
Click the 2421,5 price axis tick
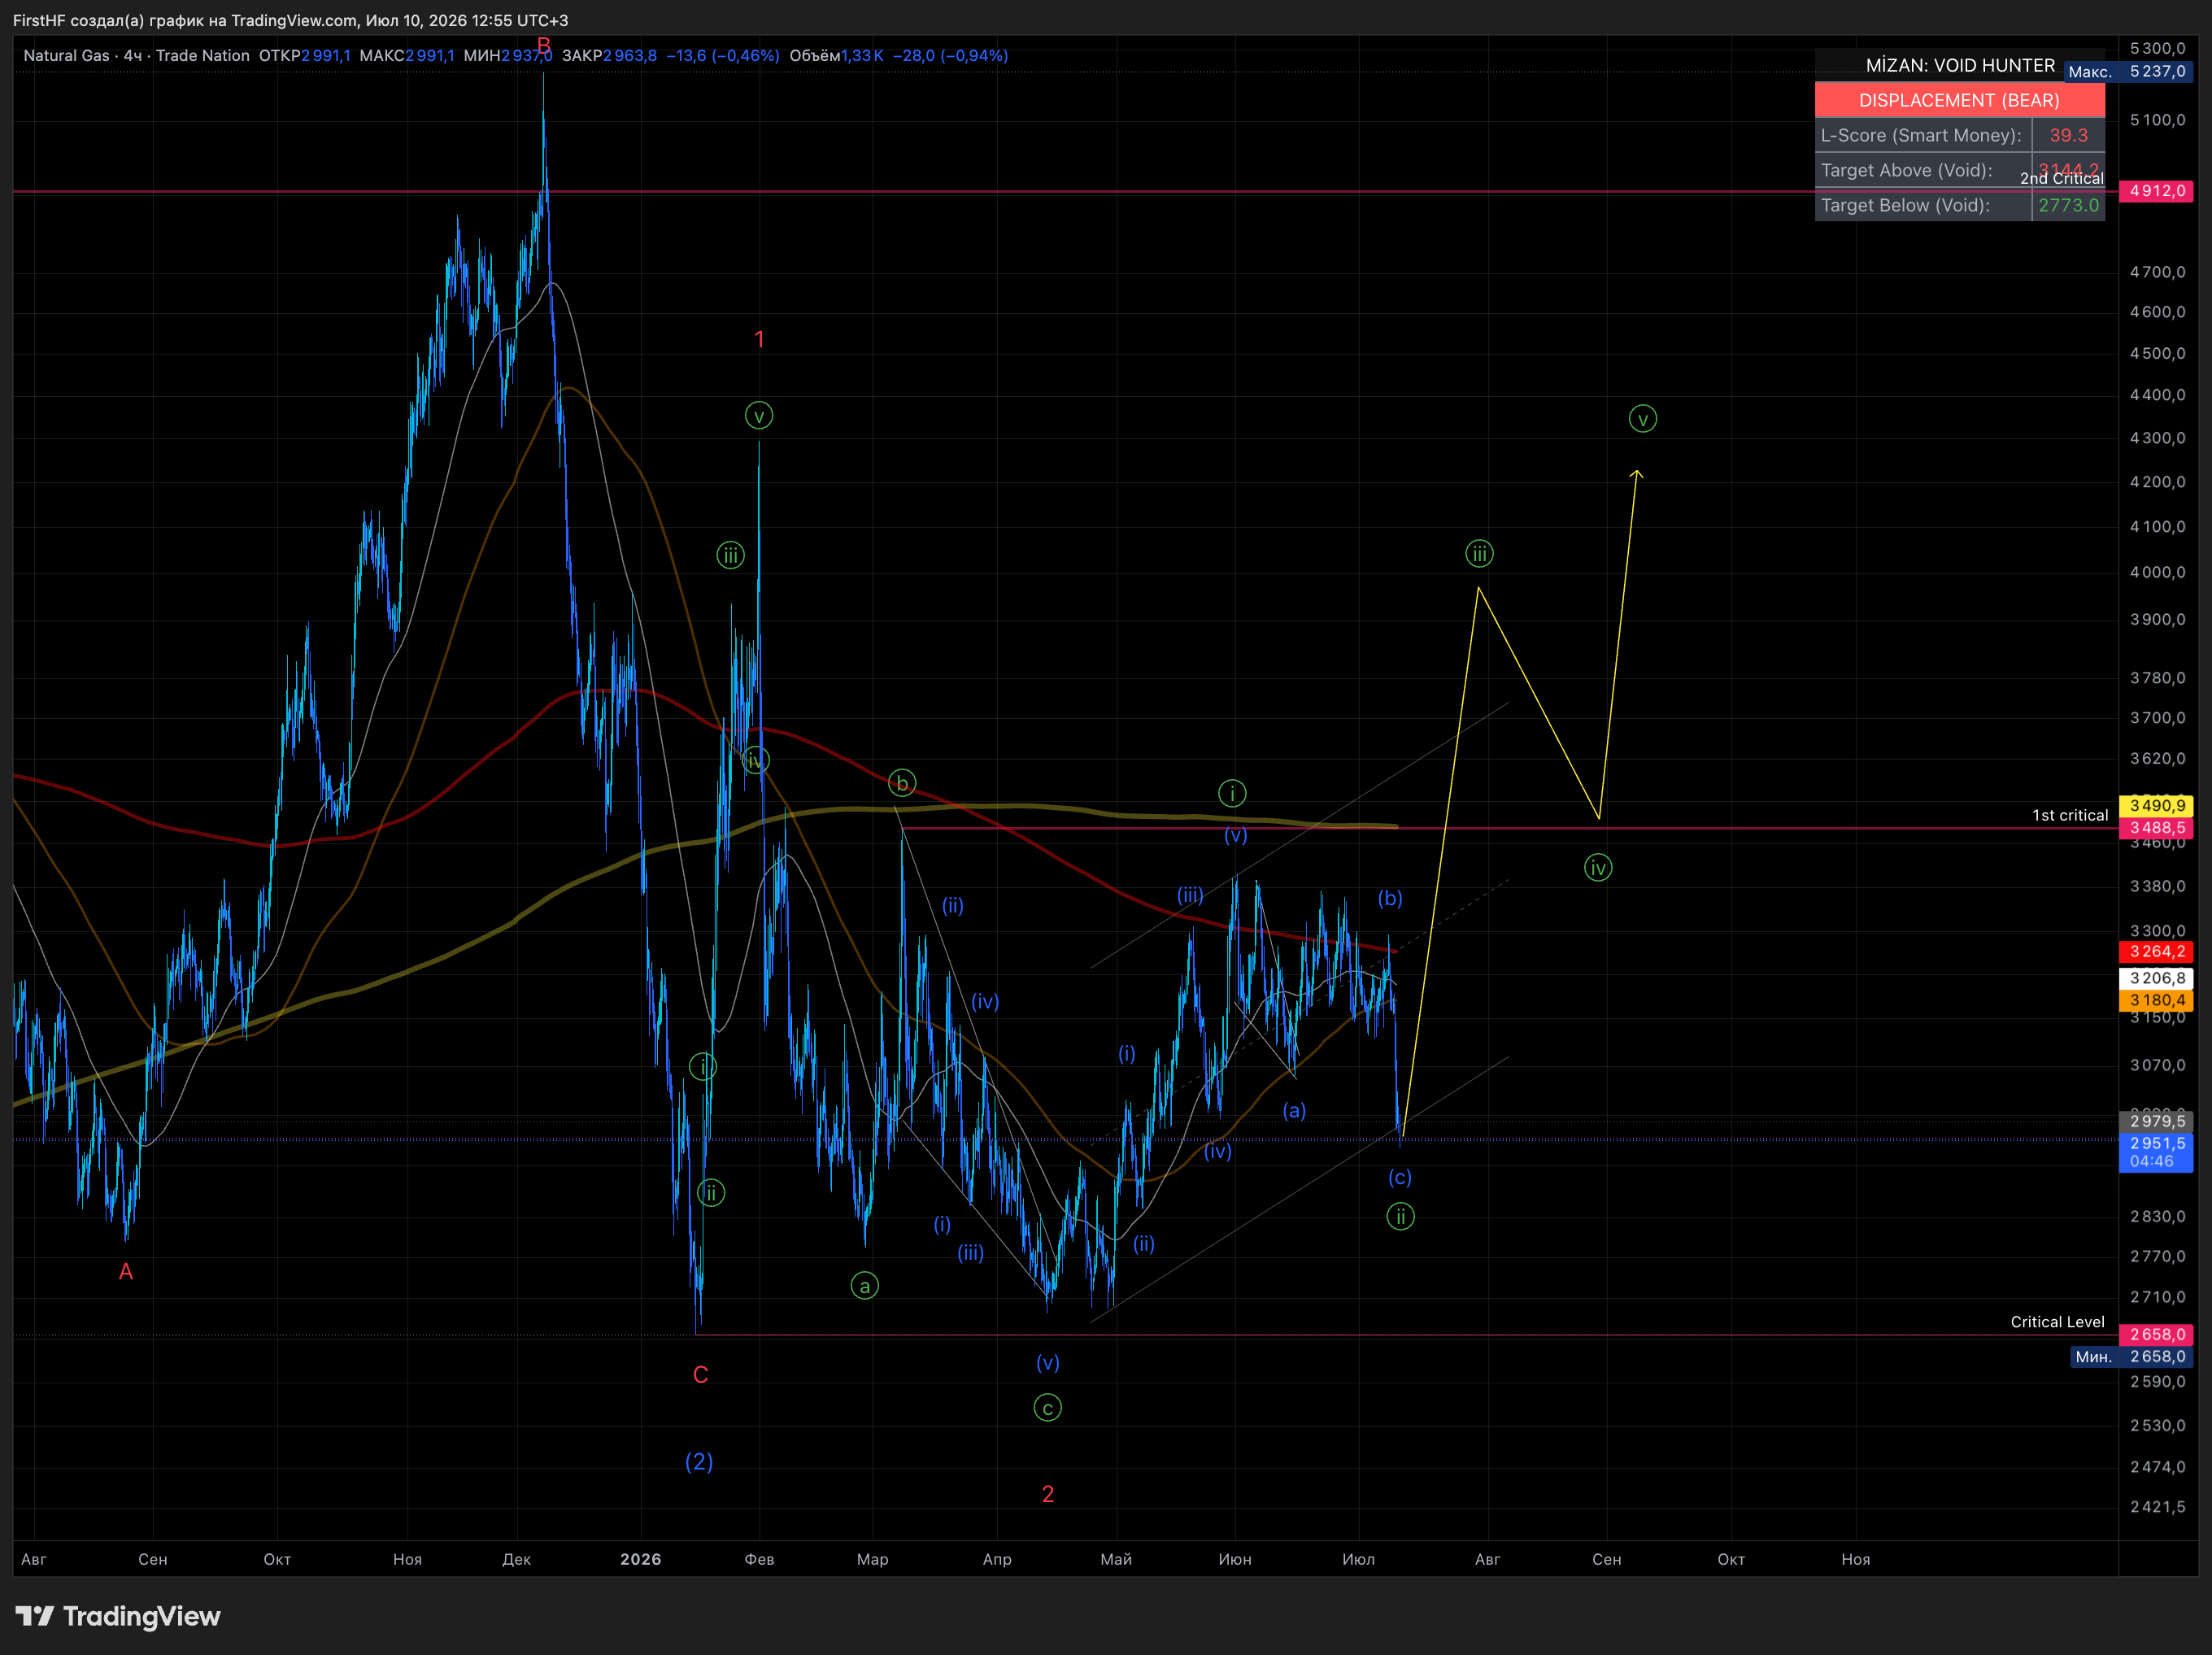(2157, 1507)
